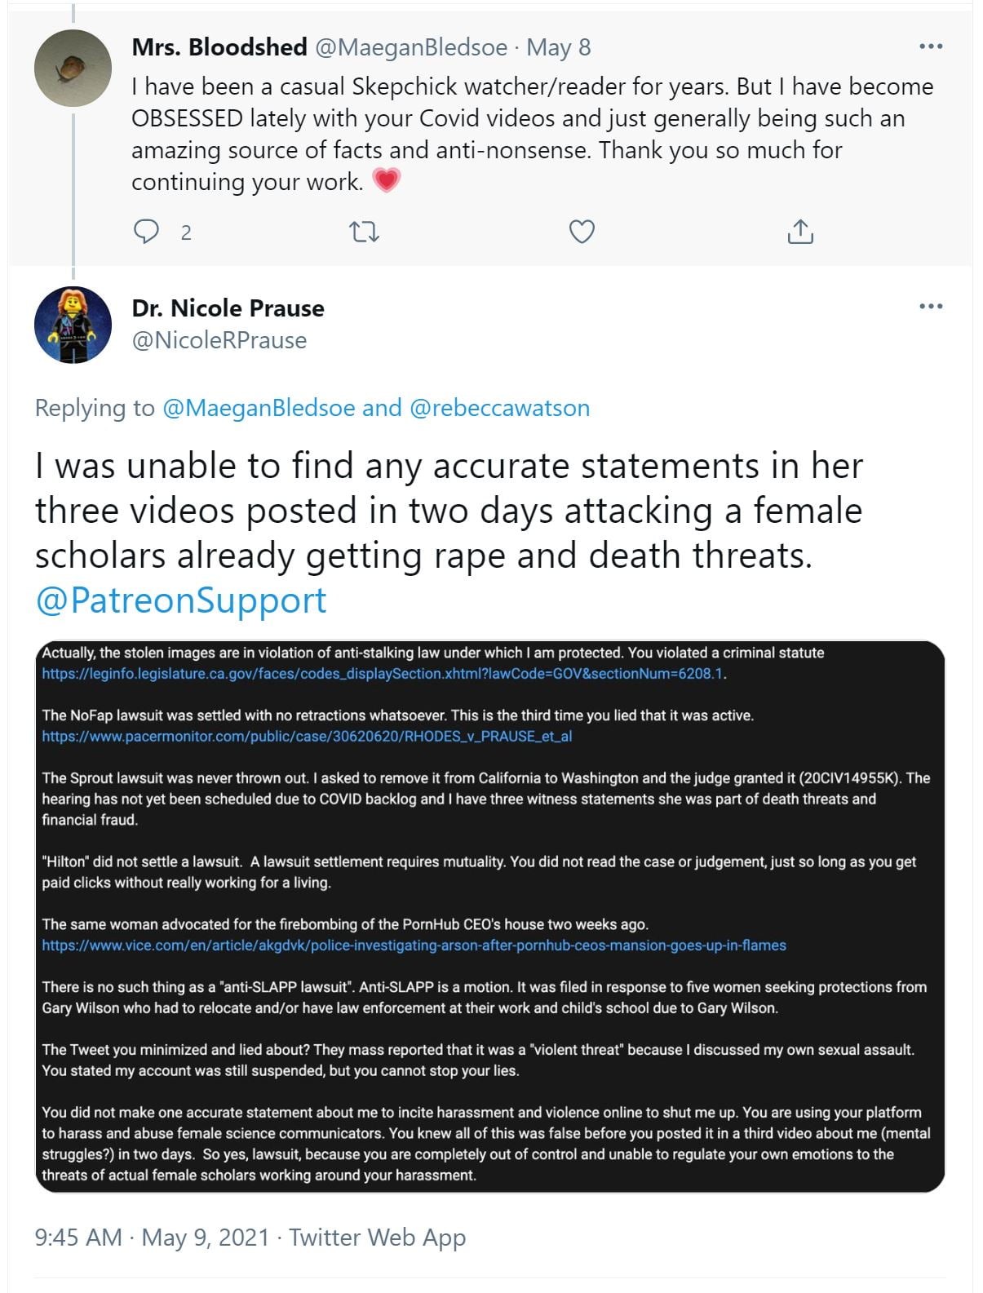Screen dimensions: 983x1293
Task: Open @MaeganBledsoe in the Replying to line
Action: [x=259, y=408]
